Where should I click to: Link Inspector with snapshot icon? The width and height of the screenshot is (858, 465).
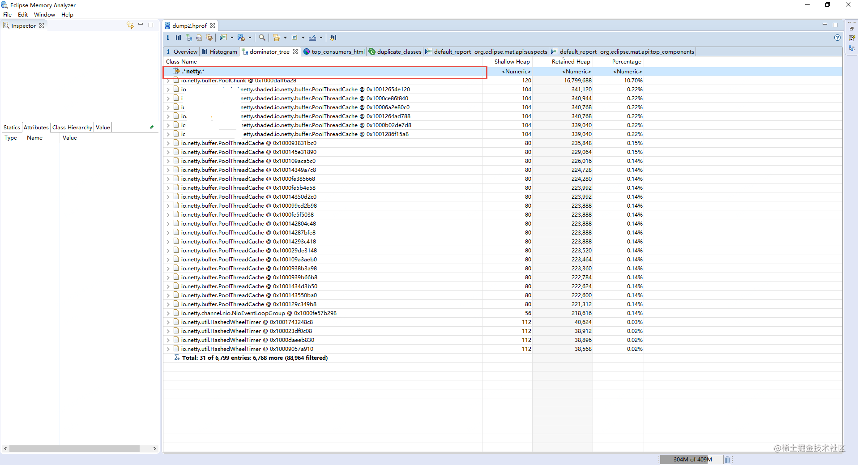(130, 25)
